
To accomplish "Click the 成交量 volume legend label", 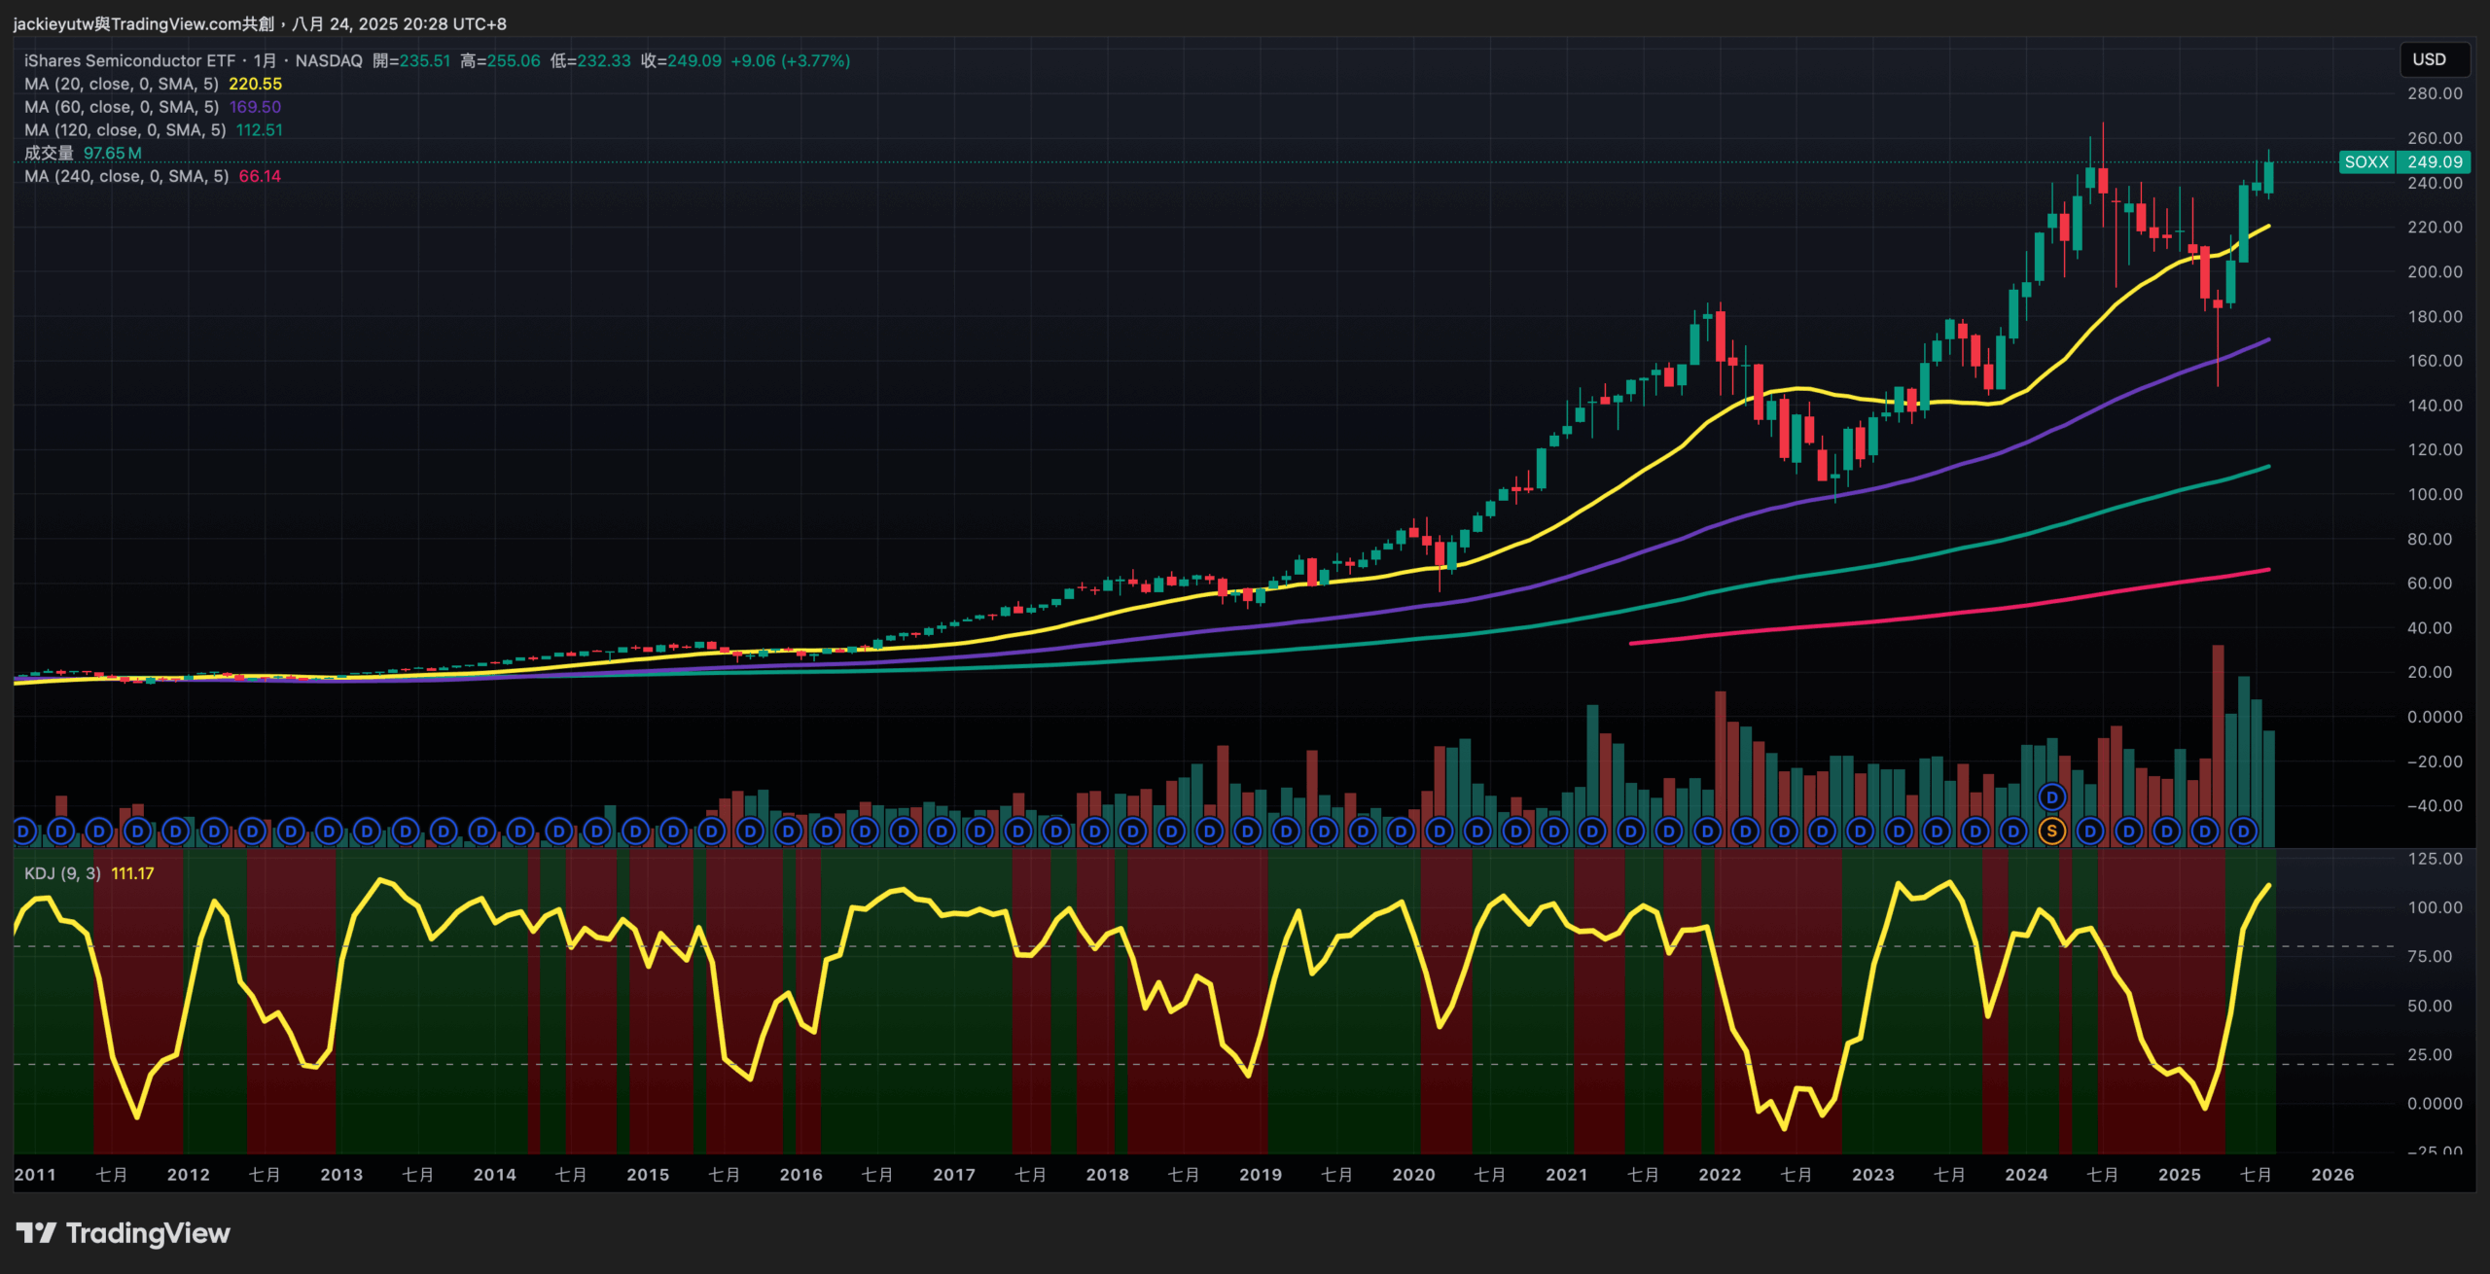I will [x=49, y=153].
